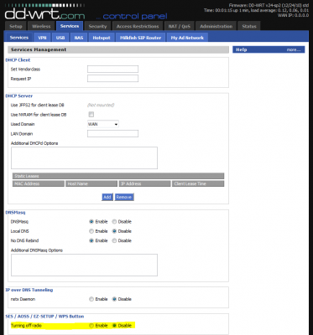Focus the Request IP input field

tap(112, 79)
